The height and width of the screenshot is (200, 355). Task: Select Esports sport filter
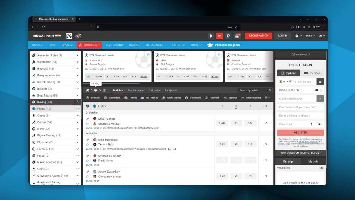tap(230, 98)
